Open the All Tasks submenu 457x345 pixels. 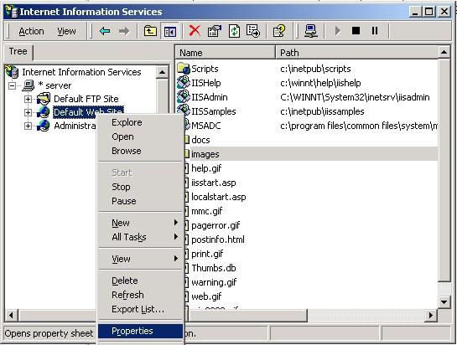(x=141, y=237)
